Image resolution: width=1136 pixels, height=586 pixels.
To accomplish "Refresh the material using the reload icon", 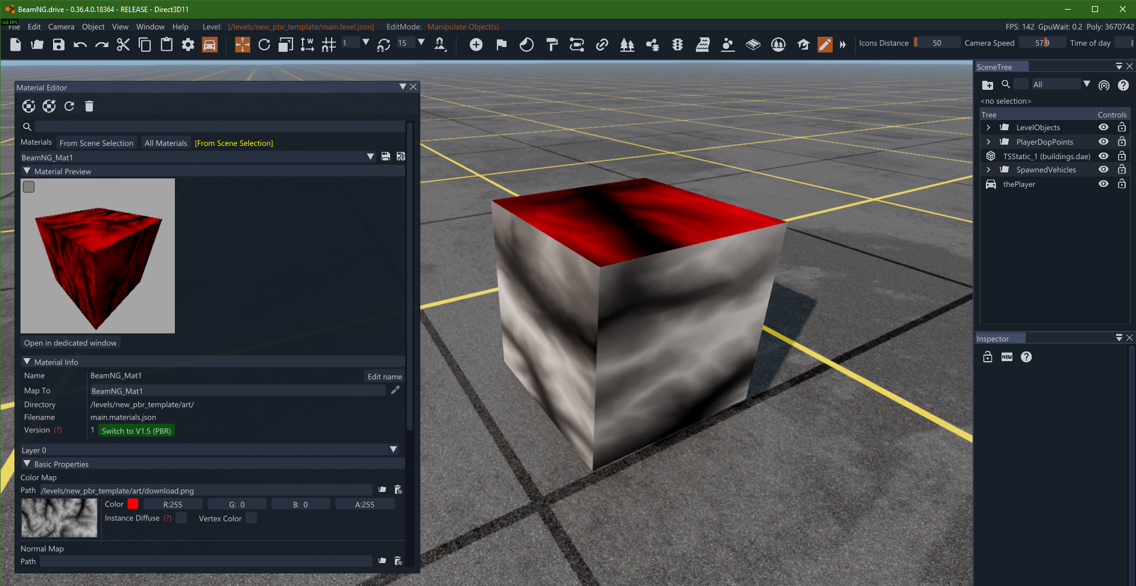I will (69, 107).
